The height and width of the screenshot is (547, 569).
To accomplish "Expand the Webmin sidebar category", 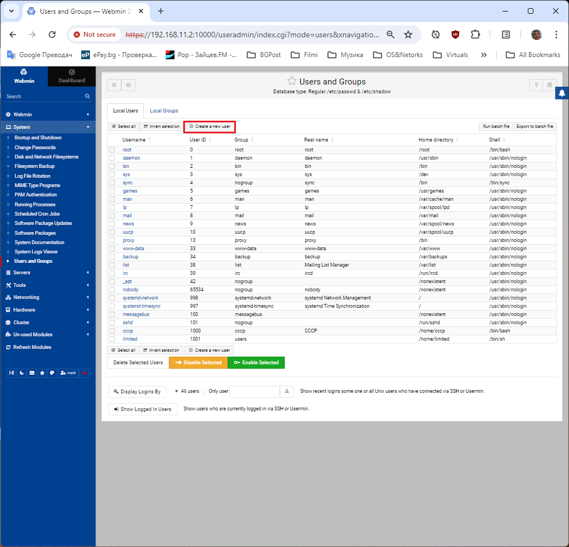I will coord(48,114).
